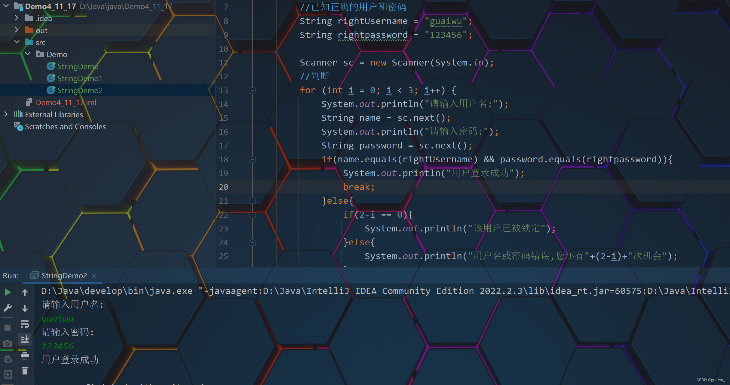This screenshot has width=730, height=385.
Task: Toggle soft-wrap in console output
Action: pyautogui.click(x=25, y=324)
